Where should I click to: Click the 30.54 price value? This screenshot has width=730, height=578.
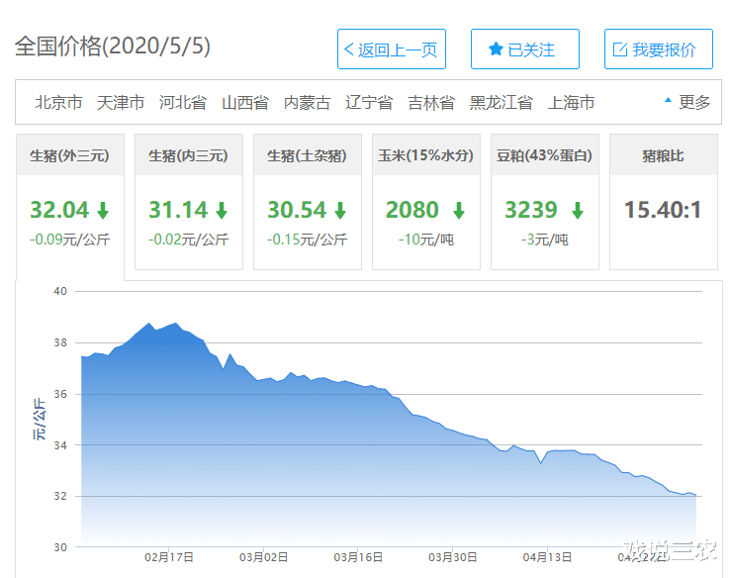(297, 210)
